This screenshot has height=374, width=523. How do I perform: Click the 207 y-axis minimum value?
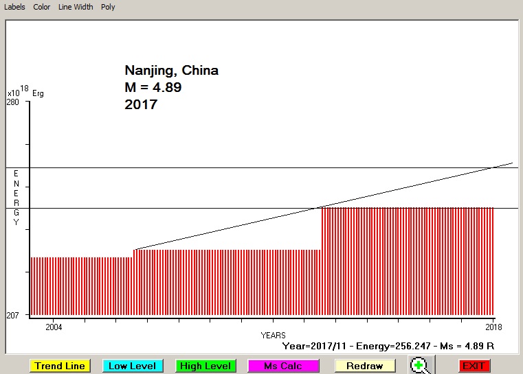[x=14, y=315]
